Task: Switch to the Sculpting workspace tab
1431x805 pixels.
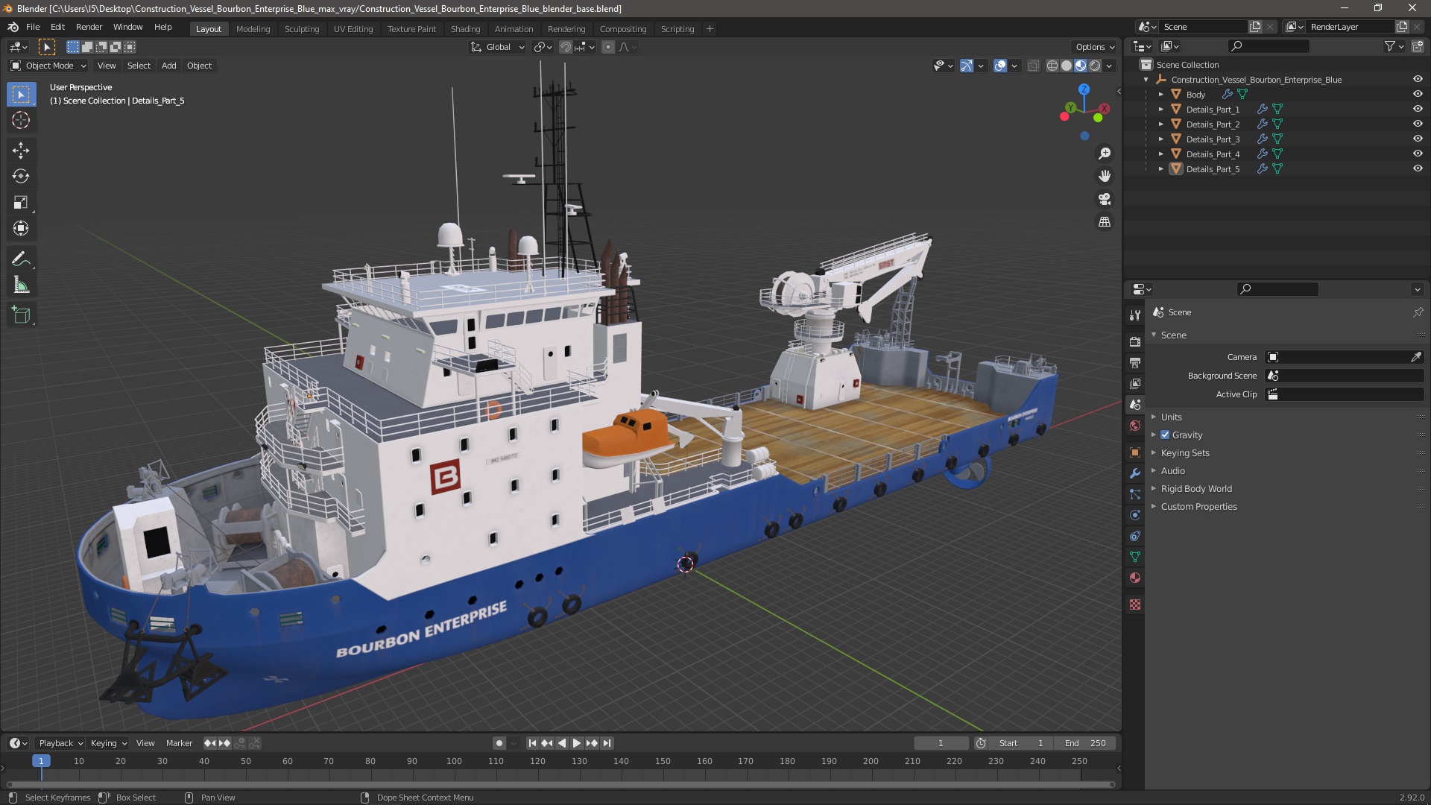Action: (302, 29)
